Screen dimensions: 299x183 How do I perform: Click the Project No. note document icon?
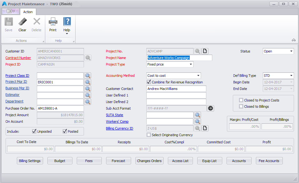[205, 51]
